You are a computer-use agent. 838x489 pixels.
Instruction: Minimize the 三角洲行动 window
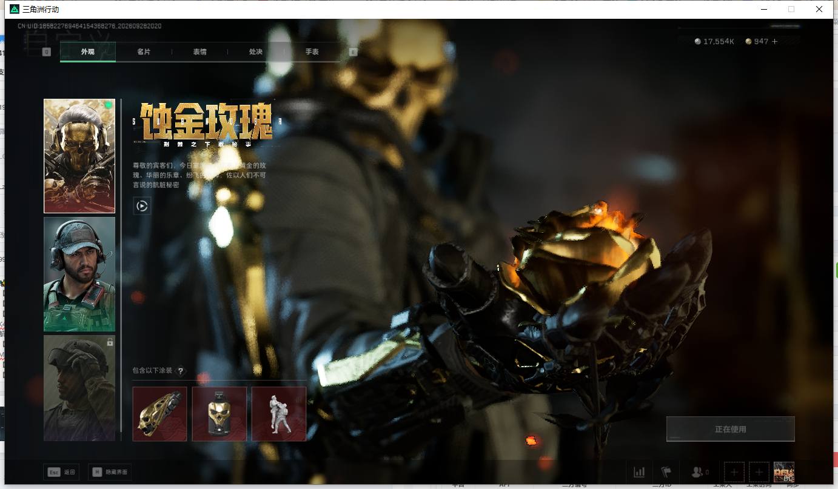763,9
